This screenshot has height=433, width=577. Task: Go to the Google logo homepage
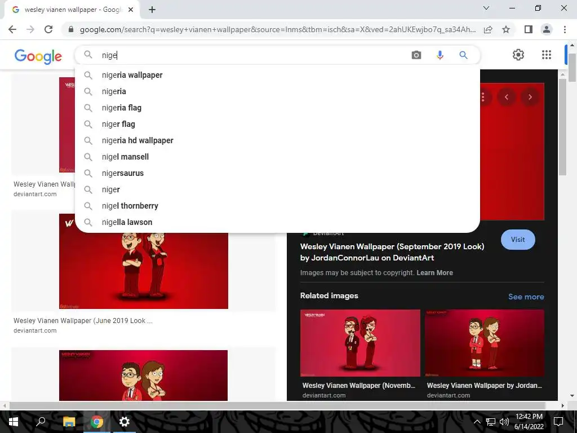click(38, 56)
